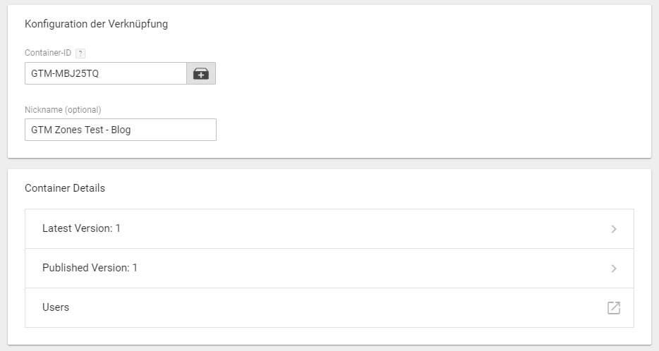This screenshot has height=351, width=659.
Task: Expand the Latest Version chevron arrow
Action: 614,229
